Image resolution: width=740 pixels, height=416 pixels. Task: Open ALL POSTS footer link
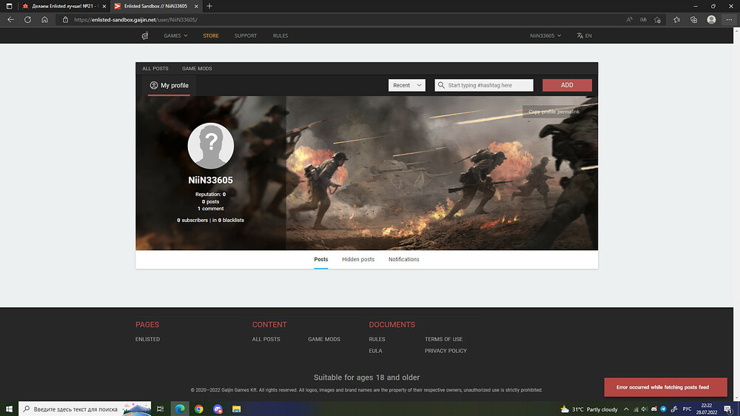(x=266, y=339)
